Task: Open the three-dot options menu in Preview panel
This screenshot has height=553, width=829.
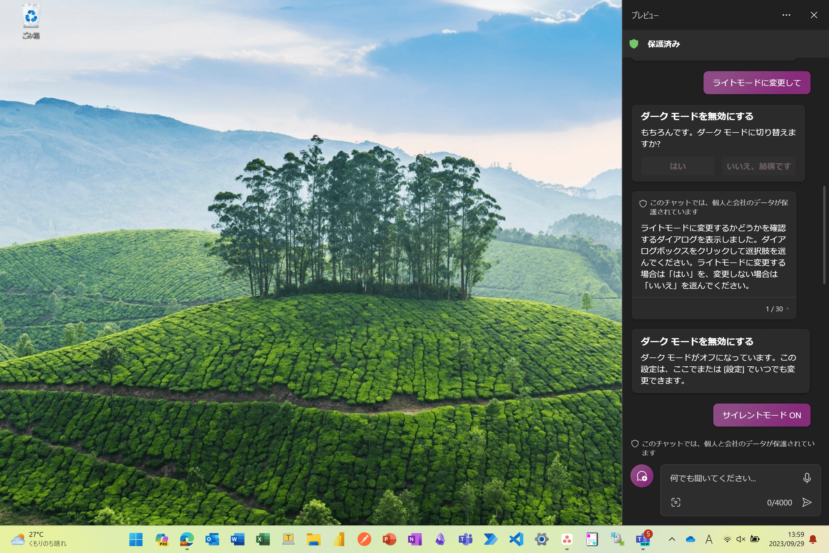Action: (x=786, y=15)
